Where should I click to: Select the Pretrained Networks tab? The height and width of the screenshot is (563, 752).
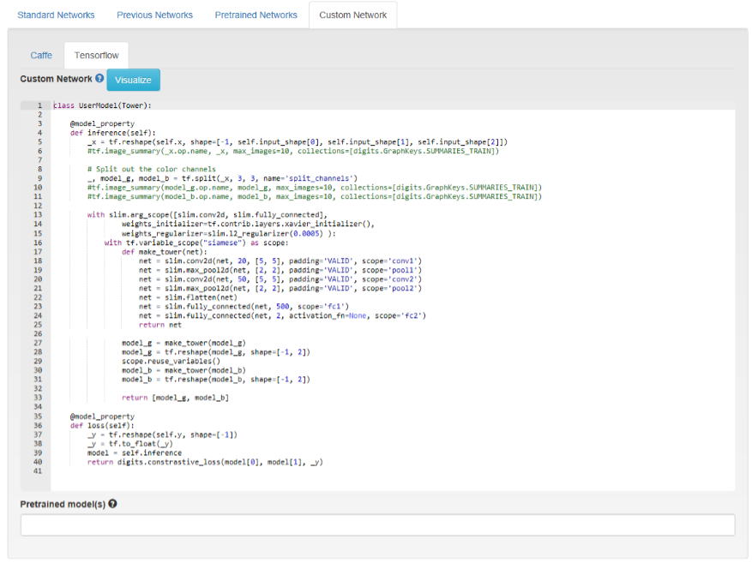(x=256, y=15)
